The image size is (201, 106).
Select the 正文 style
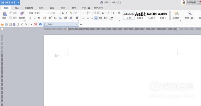click(129, 15)
